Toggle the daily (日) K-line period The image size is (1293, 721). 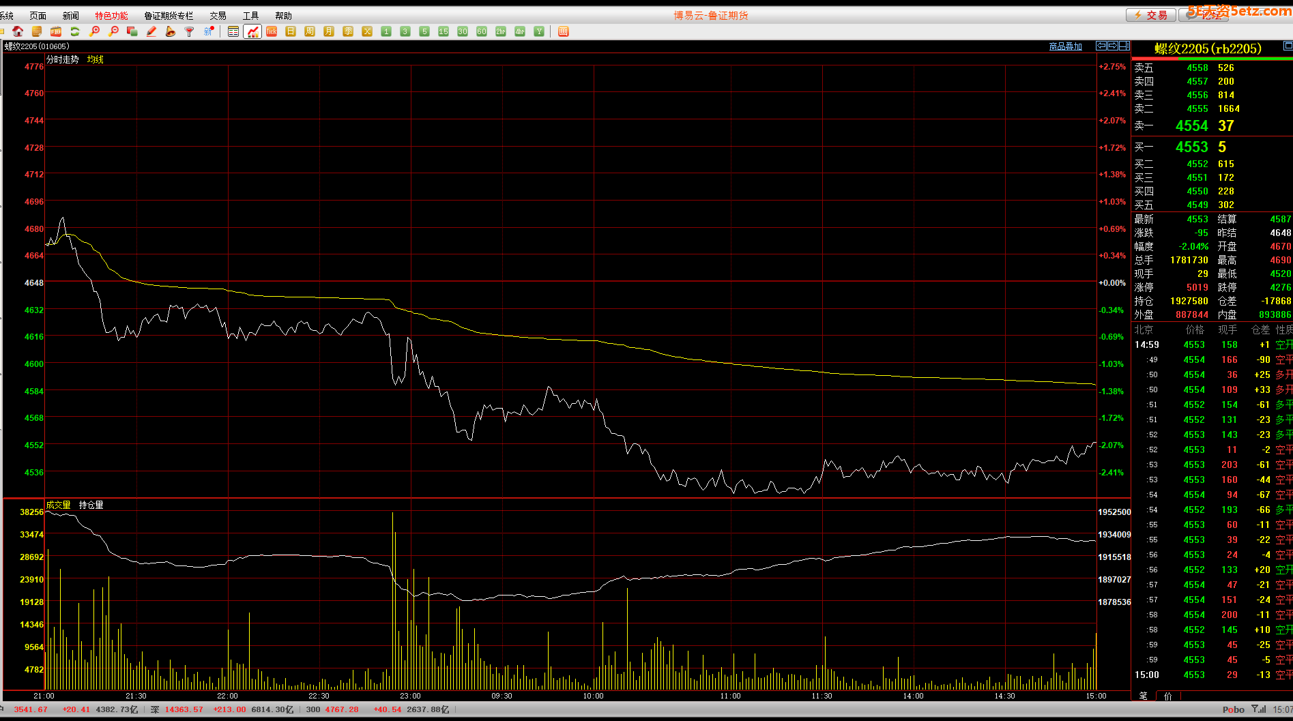tap(291, 31)
